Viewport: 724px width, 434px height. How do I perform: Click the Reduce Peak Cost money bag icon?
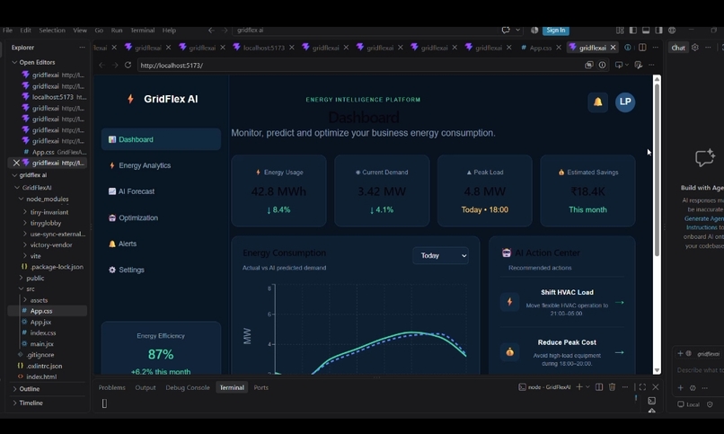coord(509,352)
